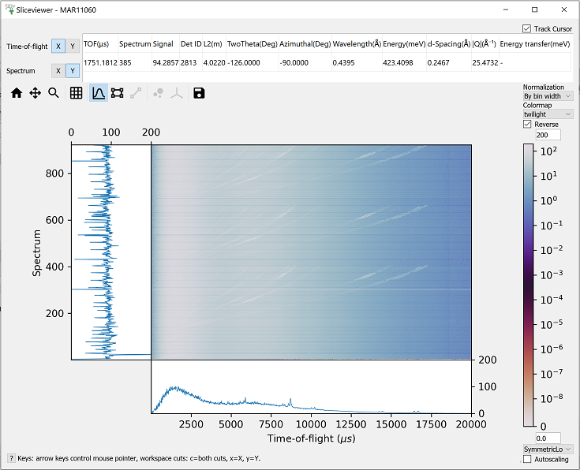Toggle the grid lines icon
580x470 pixels.
click(x=77, y=93)
